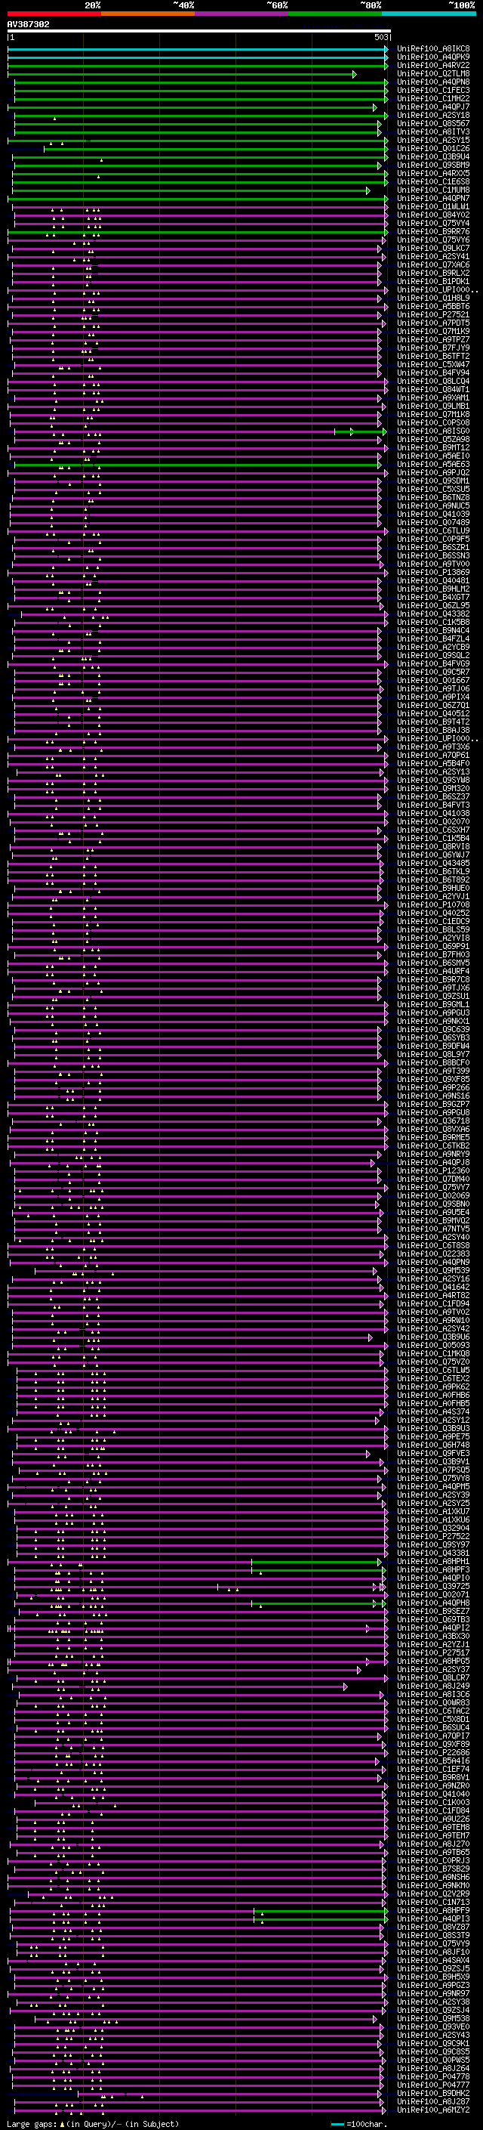The height and width of the screenshot is (2130, 483).
Task: Click the green segment for UniRef100_A8HPF9
Action: tap(320, 1911)
